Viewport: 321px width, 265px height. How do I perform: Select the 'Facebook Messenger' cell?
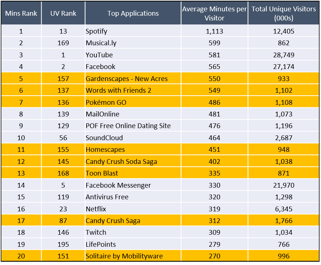point(133,185)
